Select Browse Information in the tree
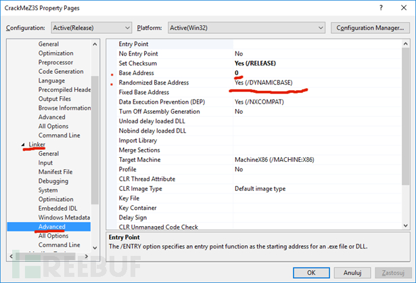The image size is (416, 283). coord(64,108)
